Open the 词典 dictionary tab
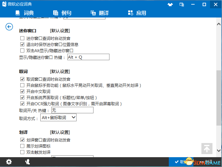 [25, 13]
